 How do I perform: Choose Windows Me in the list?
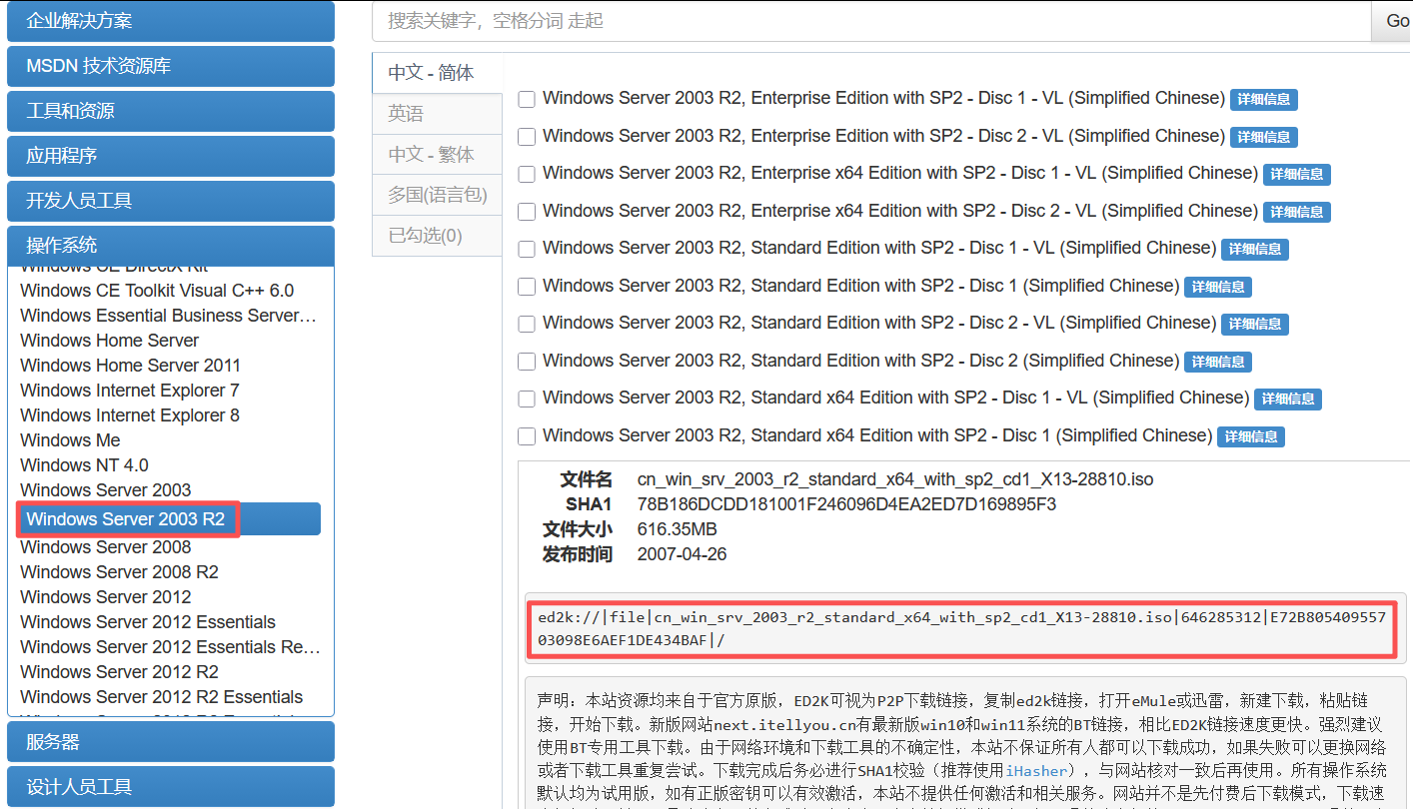70,440
